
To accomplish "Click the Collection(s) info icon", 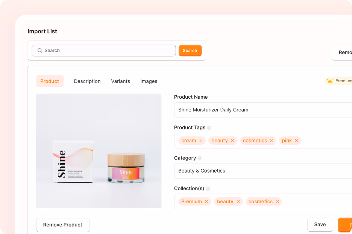I will [208, 189].
